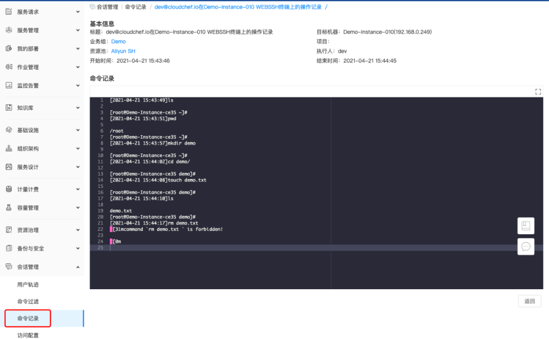Click the 服务设计 sidebar icon
This screenshot has height=339, width=549.
coord(9,167)
